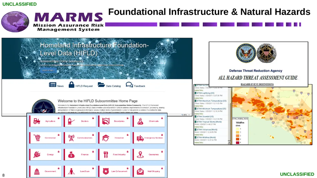The height and width of the screenshot is (178, 317).
Task: Open the Law Enforcement badge icon tile
Action: [x=114, y=171]
